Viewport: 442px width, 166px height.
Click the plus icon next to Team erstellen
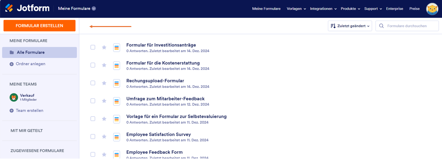[12, 111]
